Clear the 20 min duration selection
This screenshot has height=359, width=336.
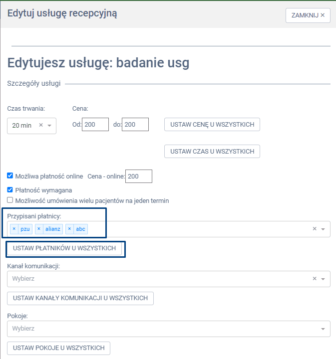pyautogui.click(x=41, y=126)
